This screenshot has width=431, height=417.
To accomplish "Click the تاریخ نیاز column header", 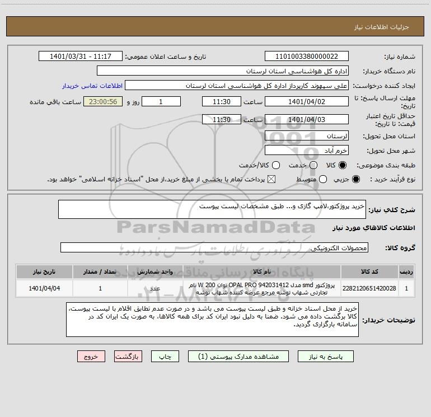I will [x=44, y=271].
